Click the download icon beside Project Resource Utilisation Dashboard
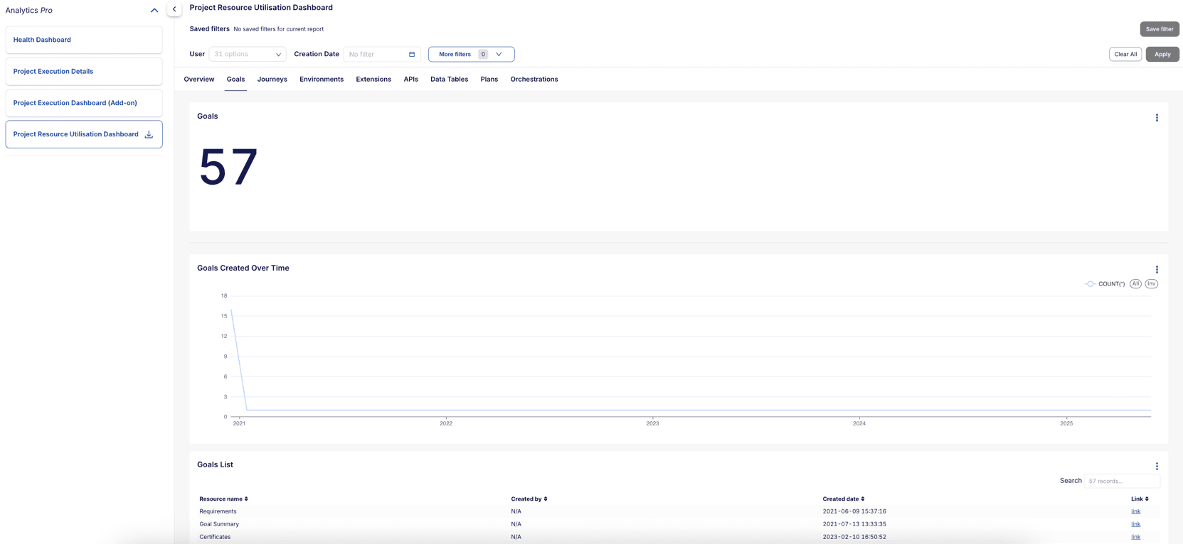The width and height of the screenshot is (1183, 544). click(149, 134)
